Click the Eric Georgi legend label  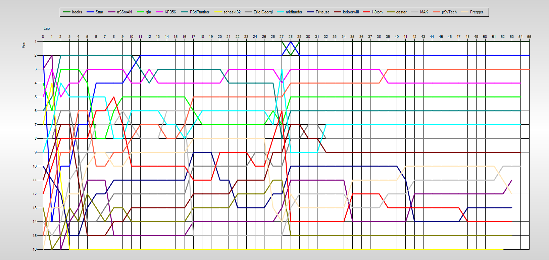tap(263, 12)
